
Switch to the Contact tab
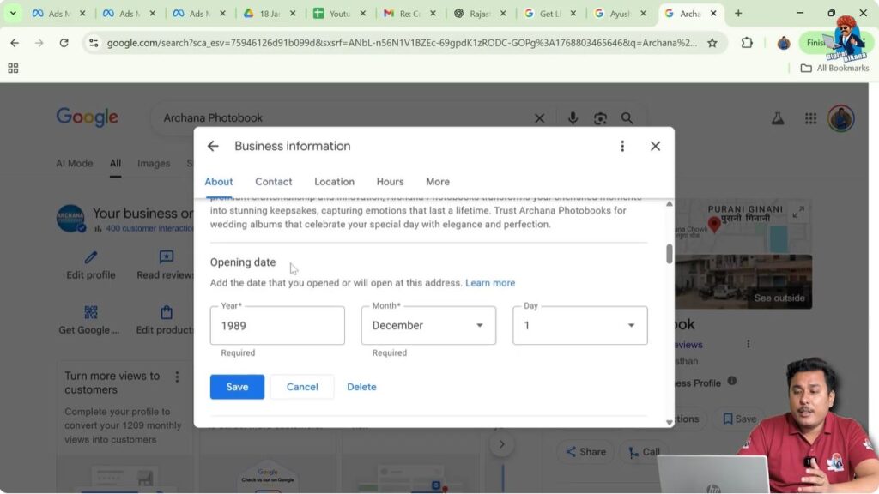pos(273,181)
